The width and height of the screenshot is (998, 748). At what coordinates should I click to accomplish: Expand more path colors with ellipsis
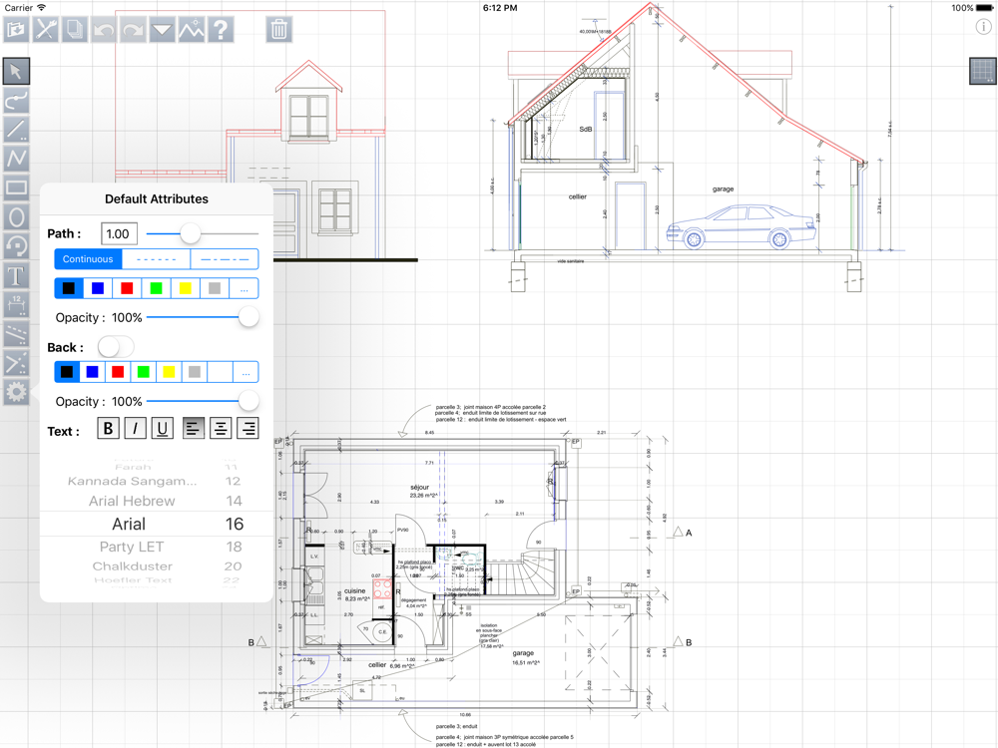pos(245,289)
